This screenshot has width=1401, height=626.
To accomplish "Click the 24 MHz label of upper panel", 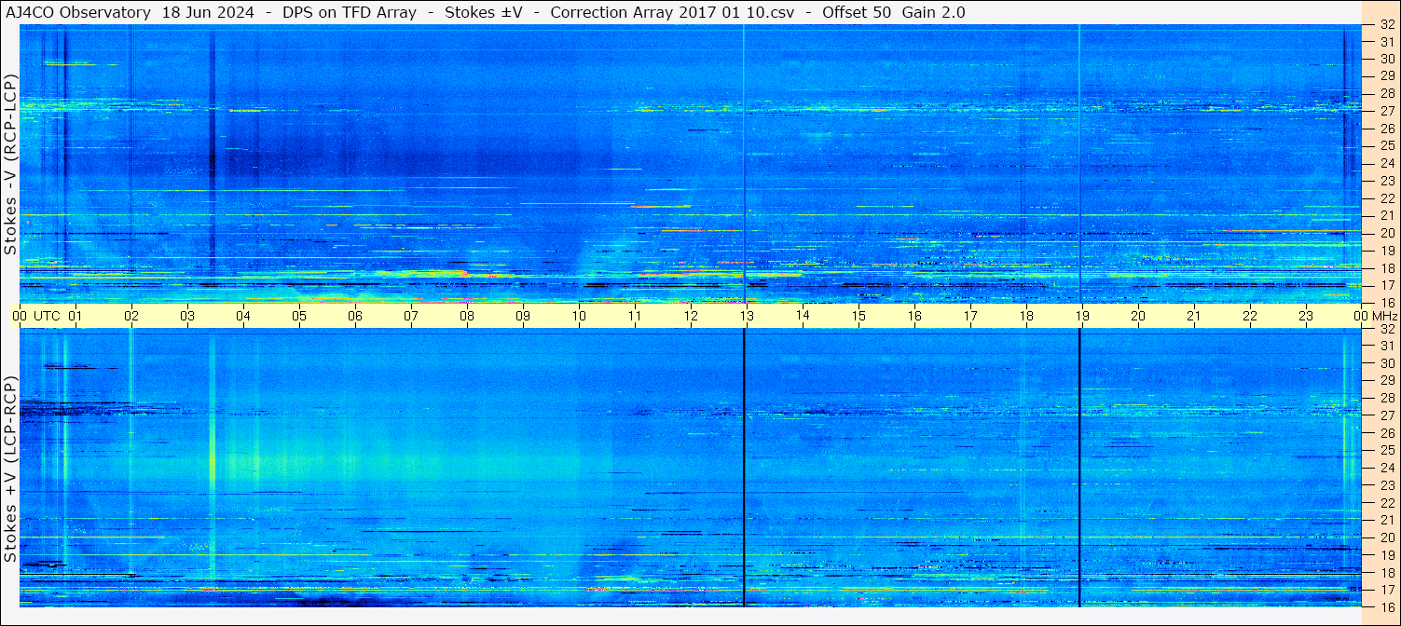I will [1386, 163].
